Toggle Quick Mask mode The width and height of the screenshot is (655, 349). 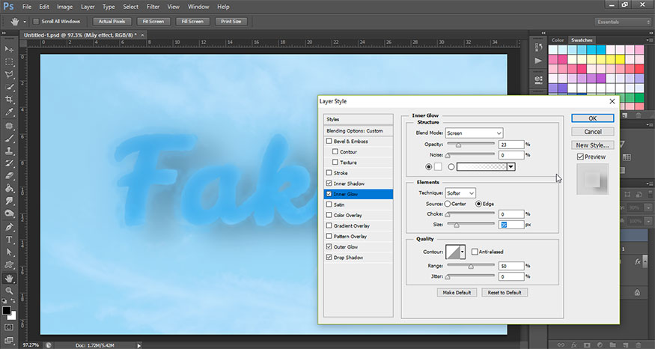pyautogui.click(x=9, y=327)
